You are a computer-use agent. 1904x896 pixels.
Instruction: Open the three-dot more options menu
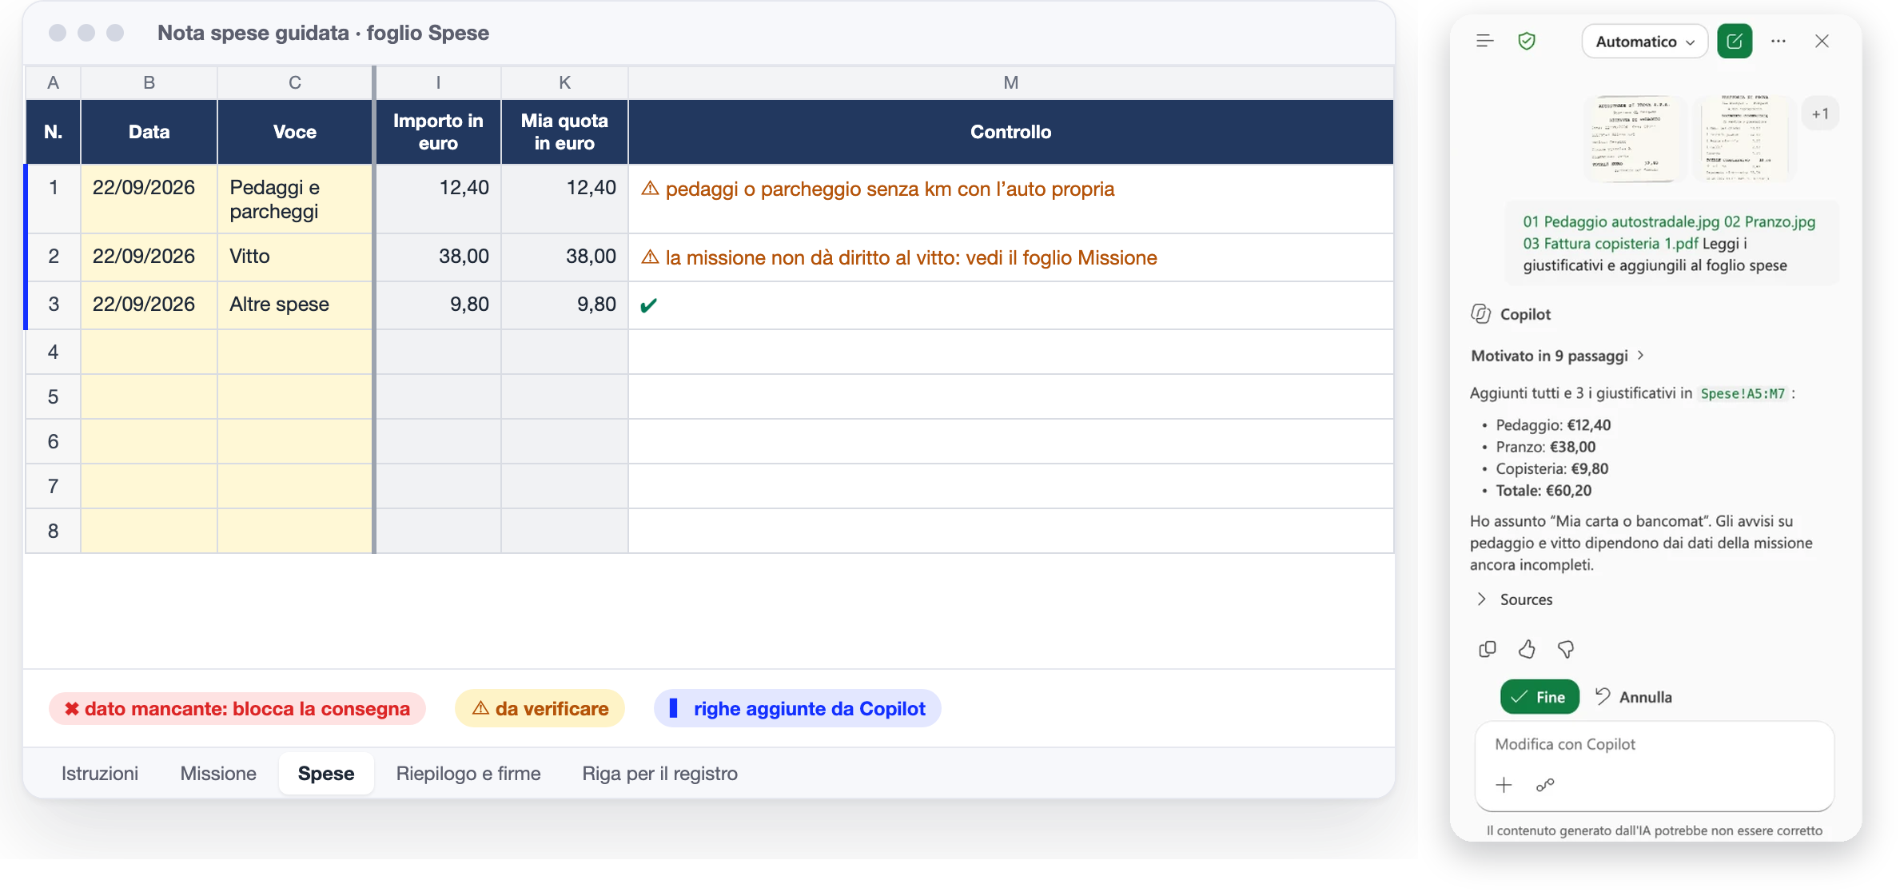1779,41
